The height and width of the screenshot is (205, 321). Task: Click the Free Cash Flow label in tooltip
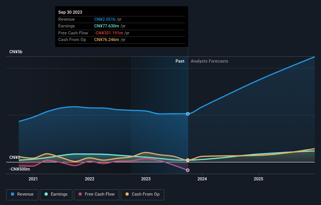click(x=73, y=33)
